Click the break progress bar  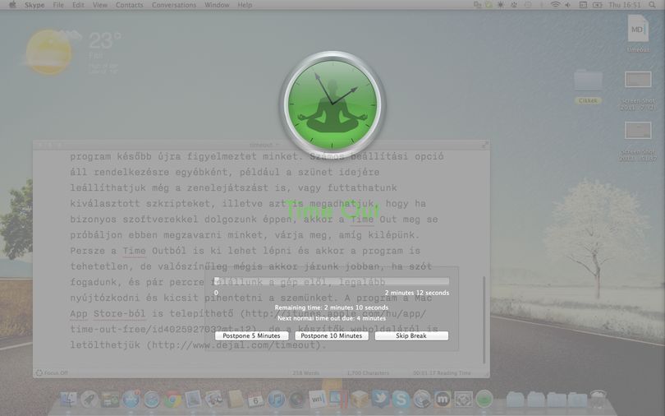[332, 281]
